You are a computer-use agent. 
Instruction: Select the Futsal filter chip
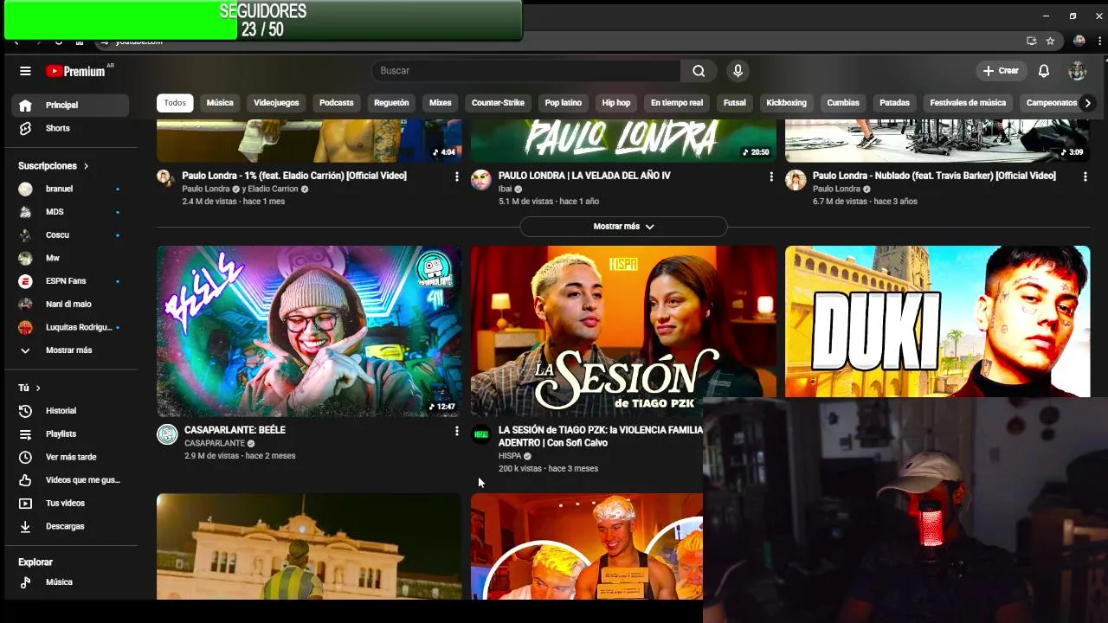tap(735, 103)
